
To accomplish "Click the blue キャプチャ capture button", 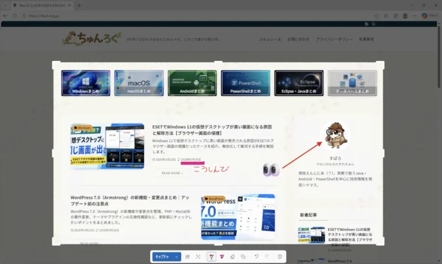I will tap(162, 257).
